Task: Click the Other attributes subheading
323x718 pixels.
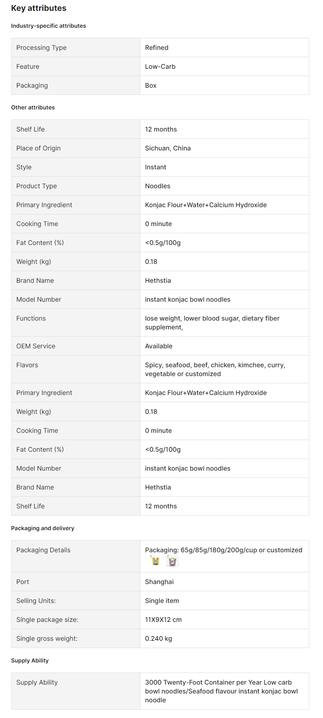Action: tap(33, 107)
